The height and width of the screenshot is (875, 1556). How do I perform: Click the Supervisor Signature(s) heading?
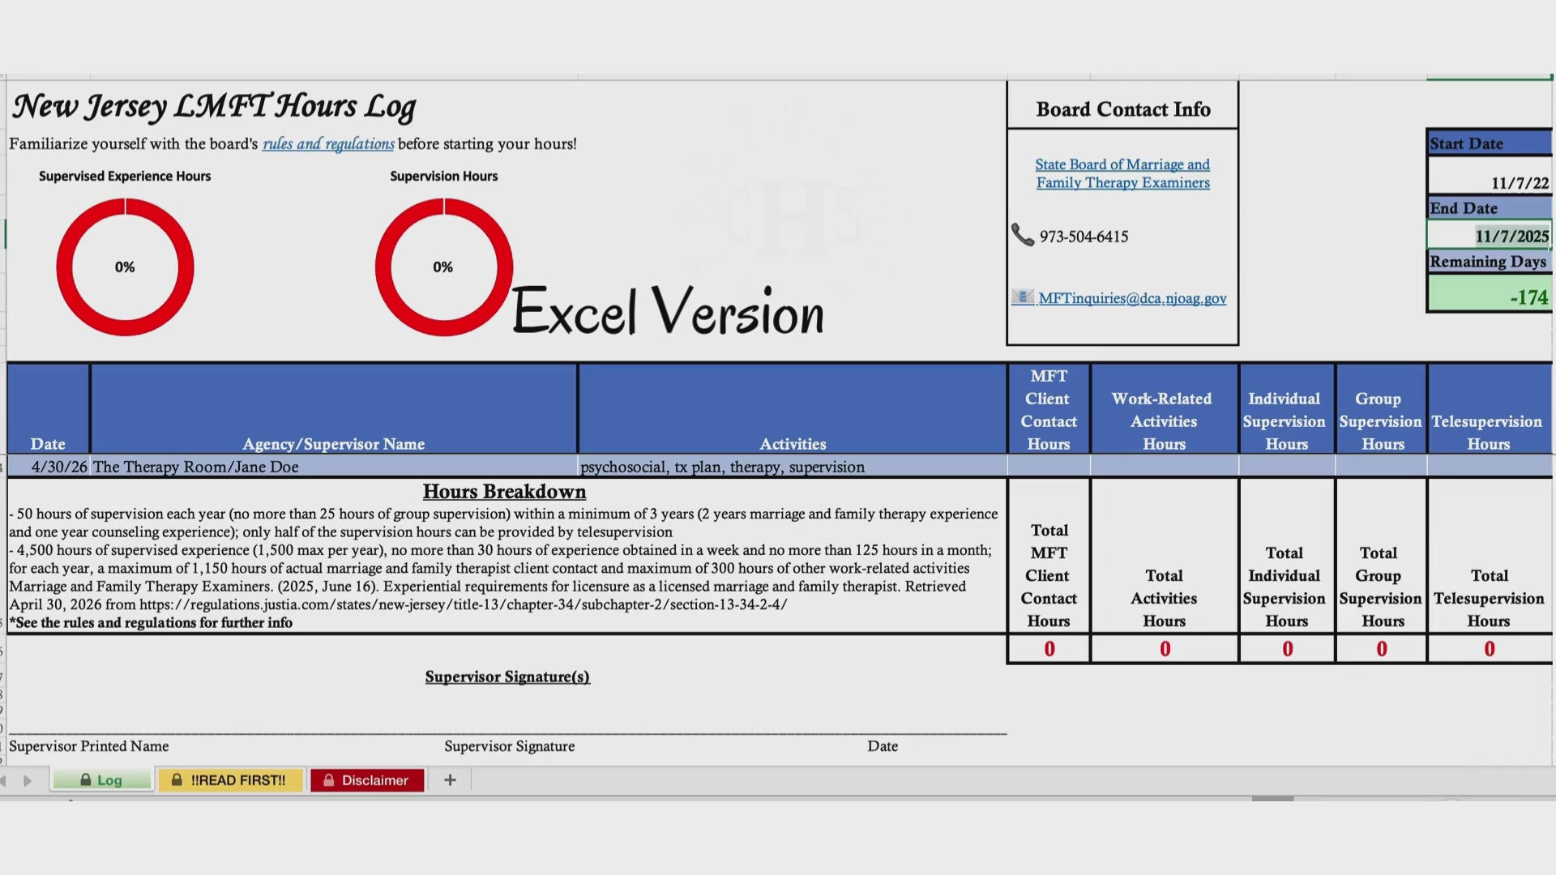(x=507, y=677)
